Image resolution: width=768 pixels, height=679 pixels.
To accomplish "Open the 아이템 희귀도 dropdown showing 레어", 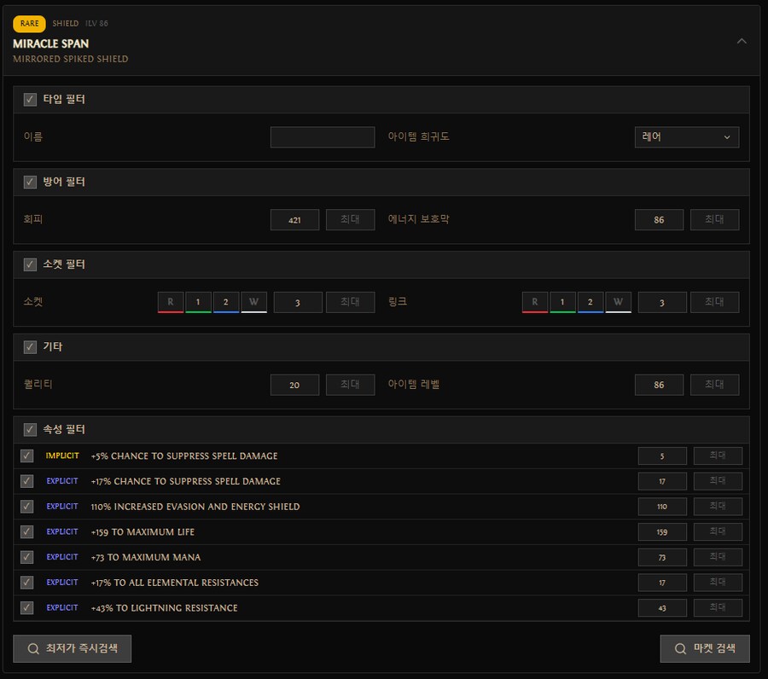I will [686, 137].
